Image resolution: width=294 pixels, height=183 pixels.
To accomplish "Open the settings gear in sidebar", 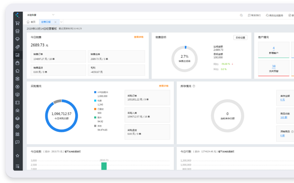I will pos(18,126).
